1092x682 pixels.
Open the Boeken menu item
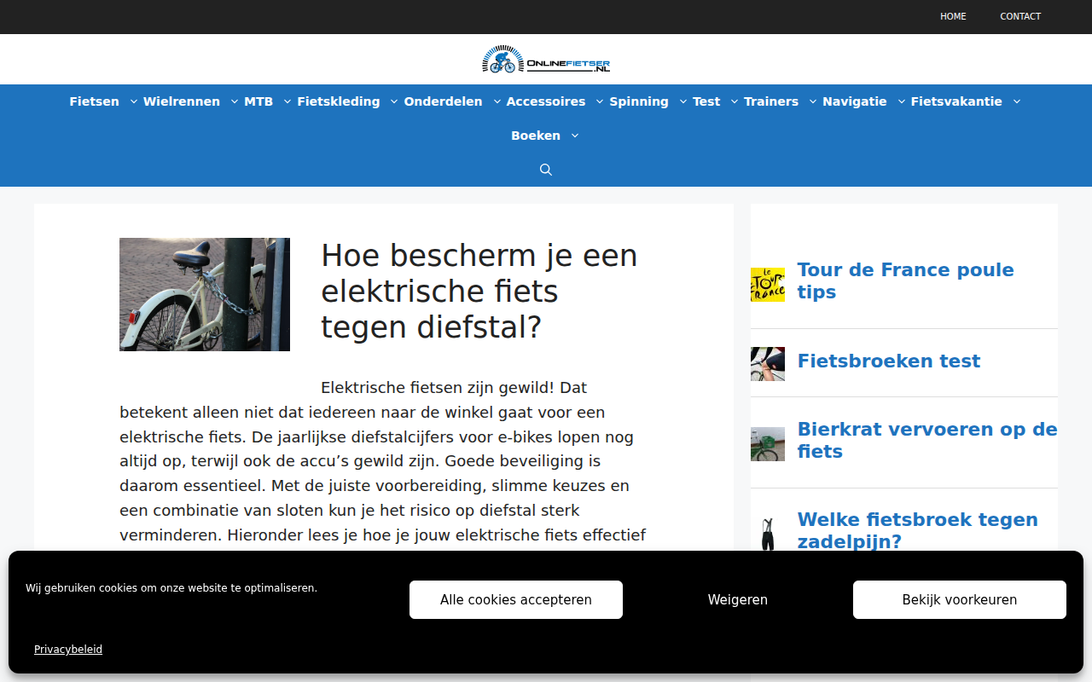tap(536, 136)
